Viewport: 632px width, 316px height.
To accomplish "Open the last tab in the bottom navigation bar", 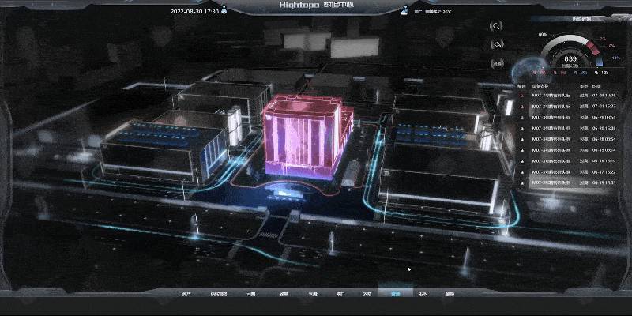I will tap(450, 294).
